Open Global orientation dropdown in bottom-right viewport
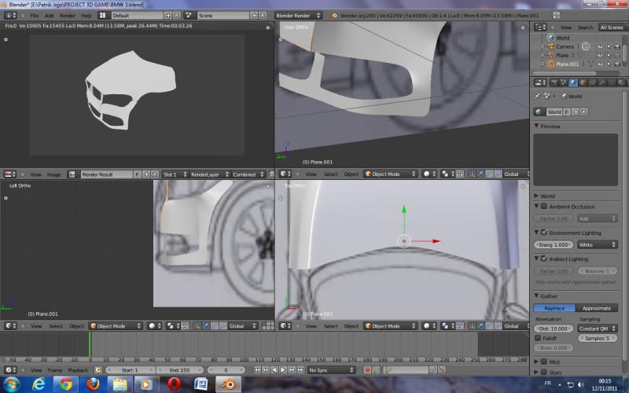Screen dimensions: 629x393 pos(516,326)
